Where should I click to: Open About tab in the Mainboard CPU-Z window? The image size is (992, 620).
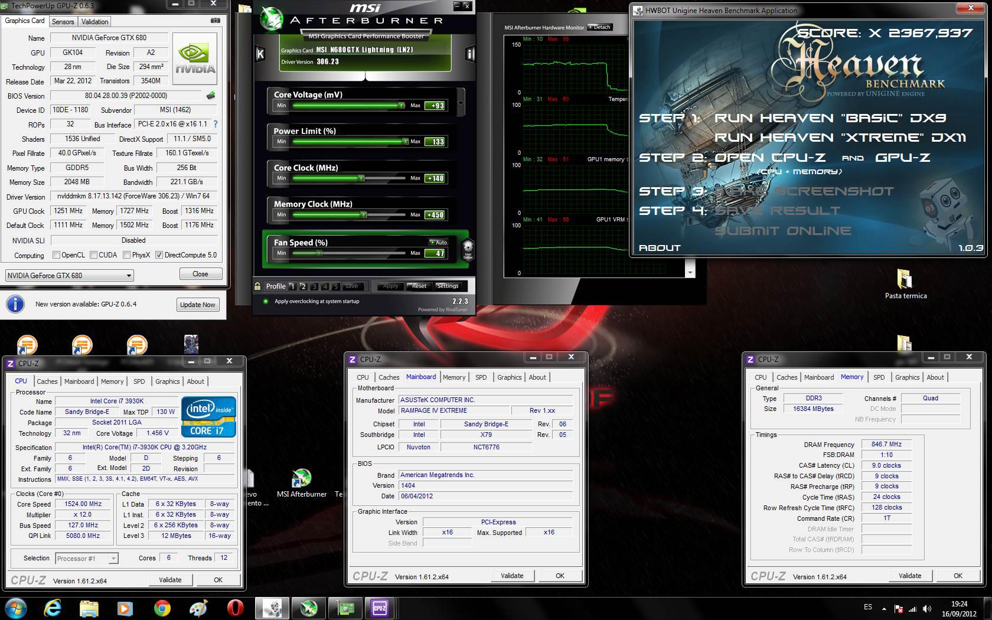[x=537, y=377]
